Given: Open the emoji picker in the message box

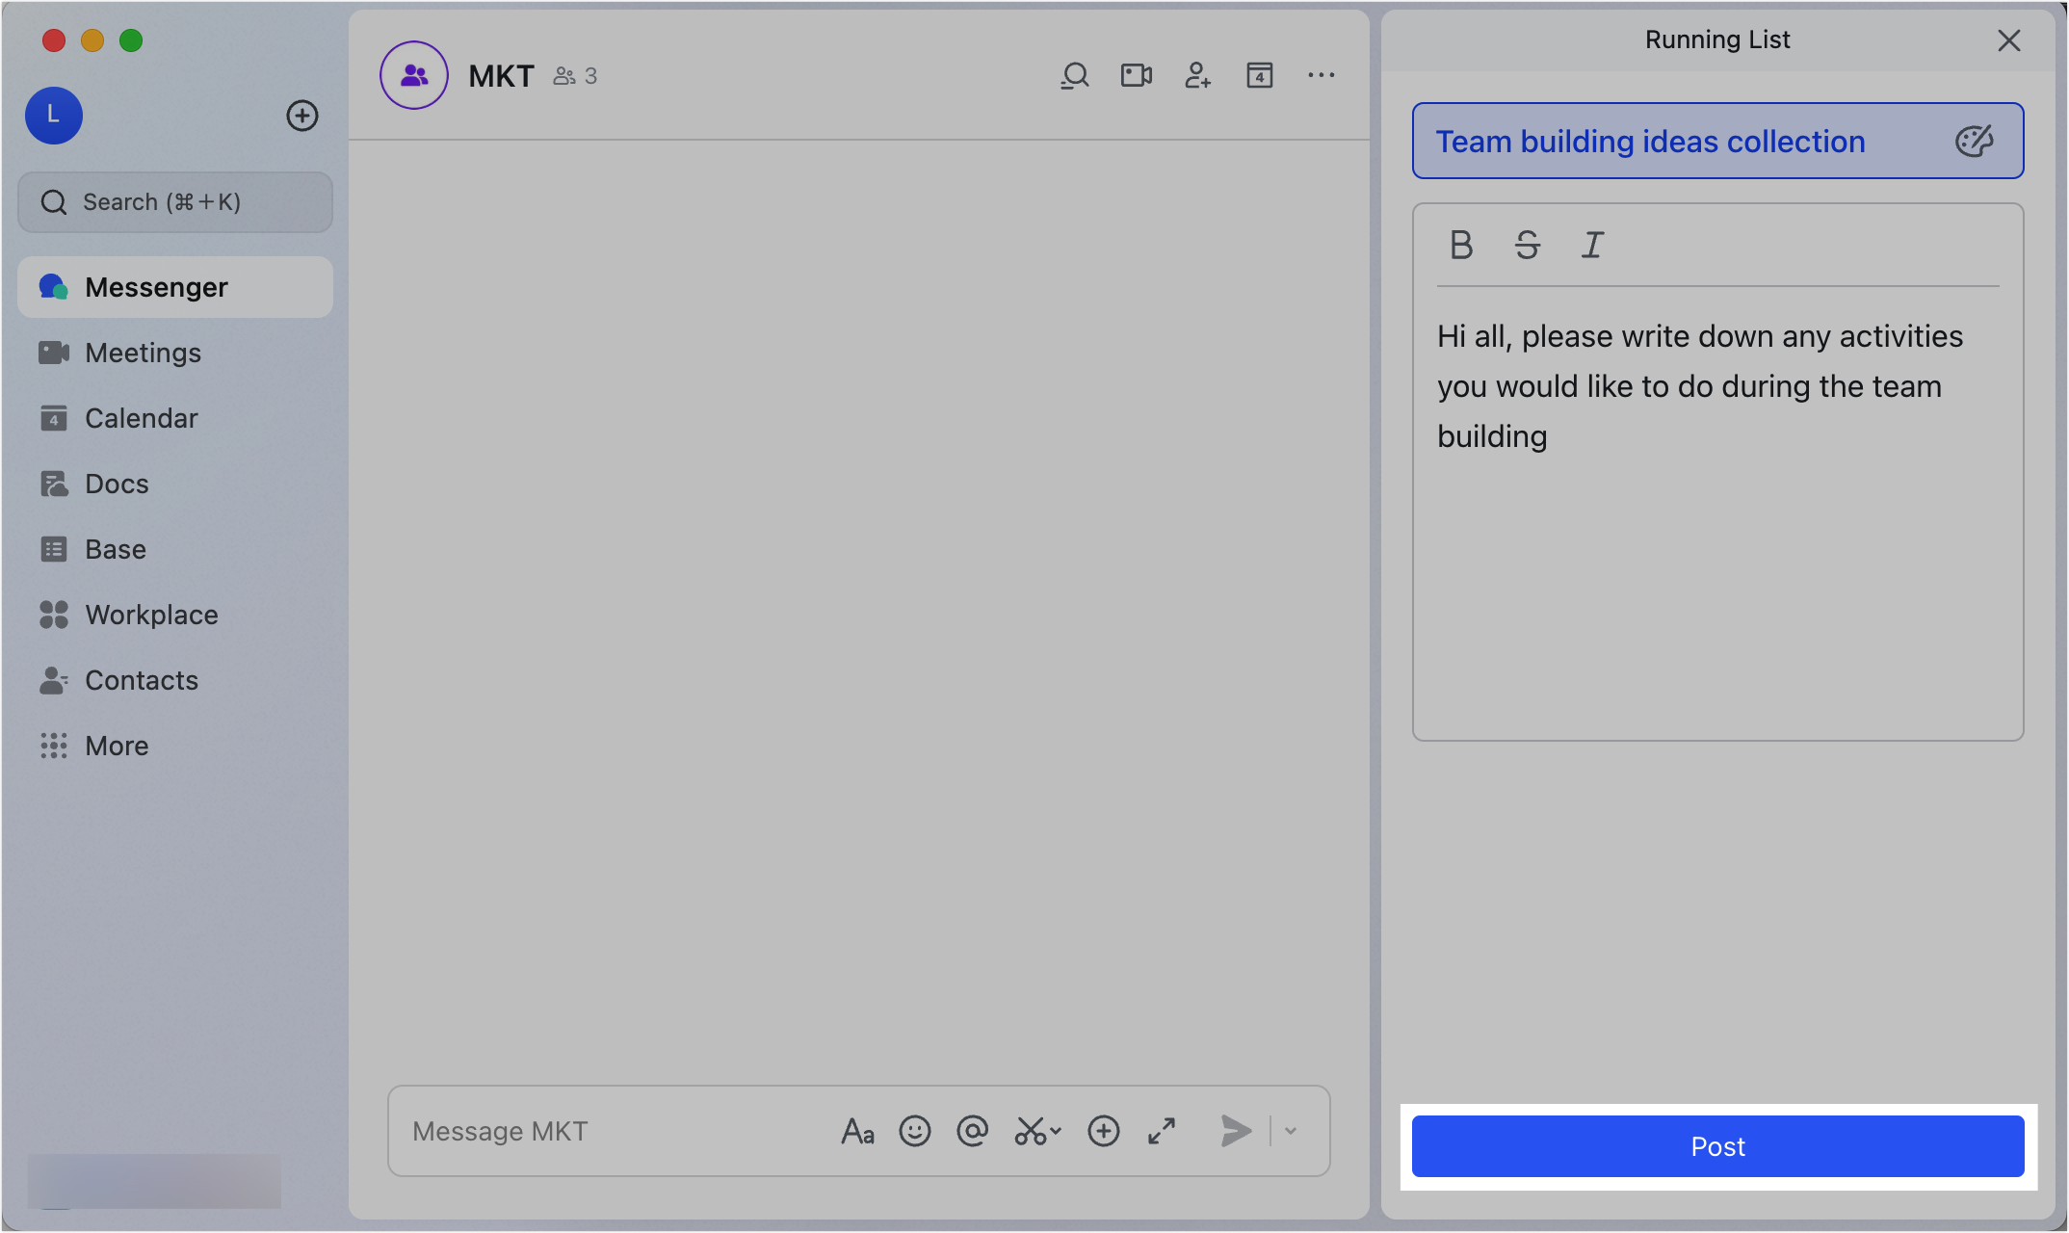Looking at the screenshot, I should [x=914, y=1131].
